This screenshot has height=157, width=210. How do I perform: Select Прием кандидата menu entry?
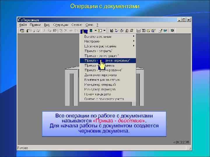pos(108,94)
